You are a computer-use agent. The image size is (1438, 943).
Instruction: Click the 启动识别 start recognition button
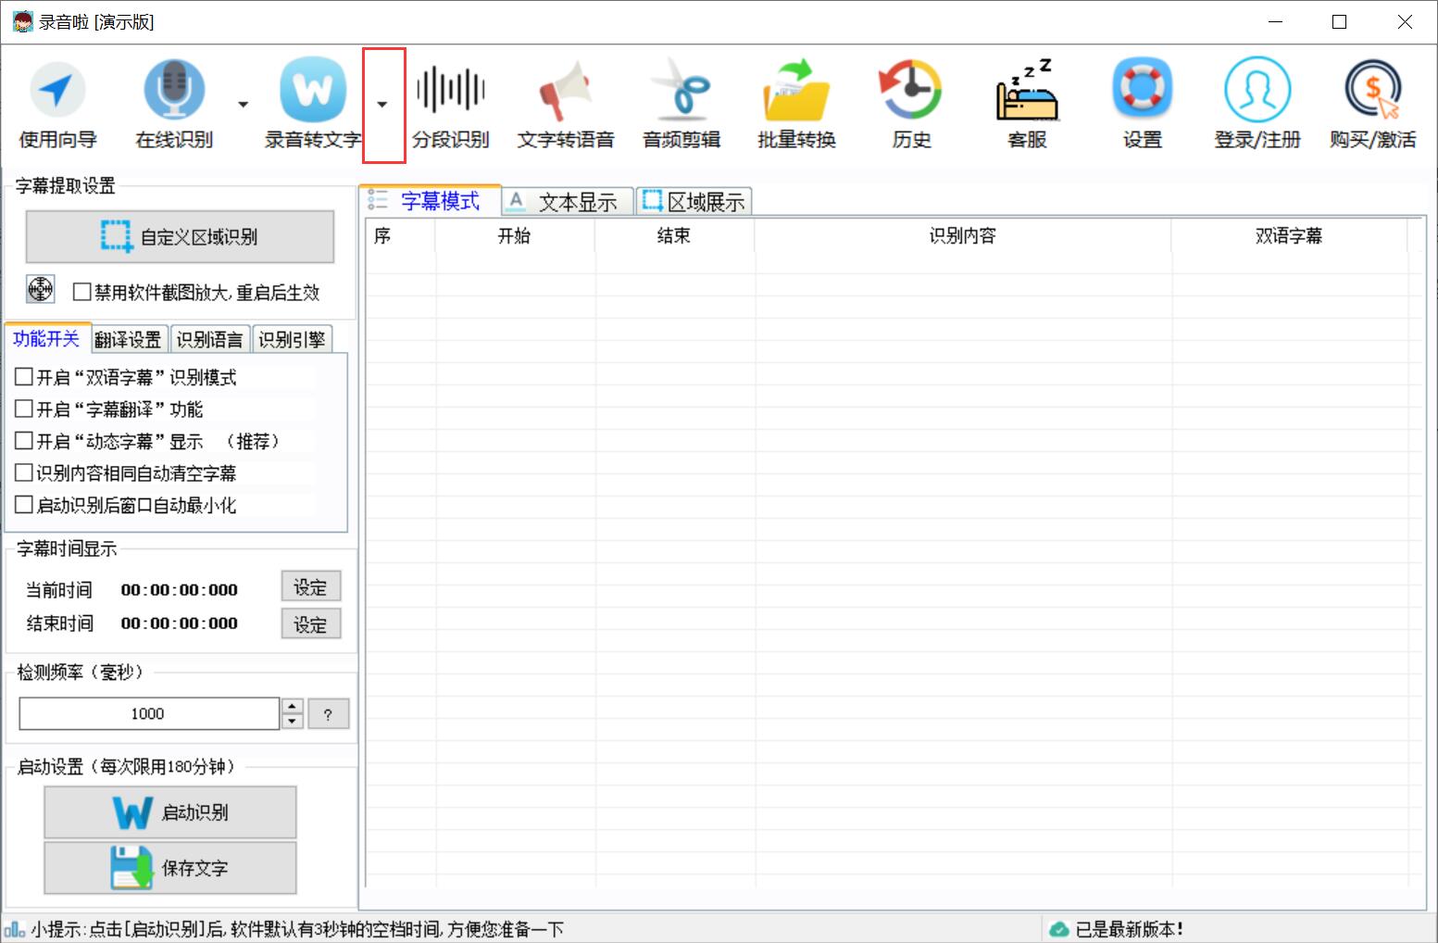pos(169,811)
